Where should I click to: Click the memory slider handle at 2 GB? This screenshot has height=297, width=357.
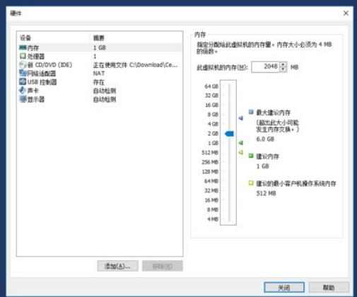pos(229,134)
